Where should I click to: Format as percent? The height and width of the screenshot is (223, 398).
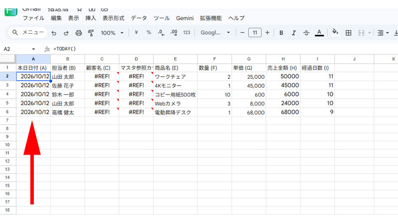149,33
